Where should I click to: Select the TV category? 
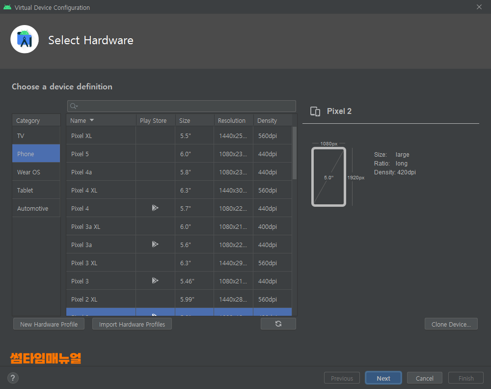point(36,136)
